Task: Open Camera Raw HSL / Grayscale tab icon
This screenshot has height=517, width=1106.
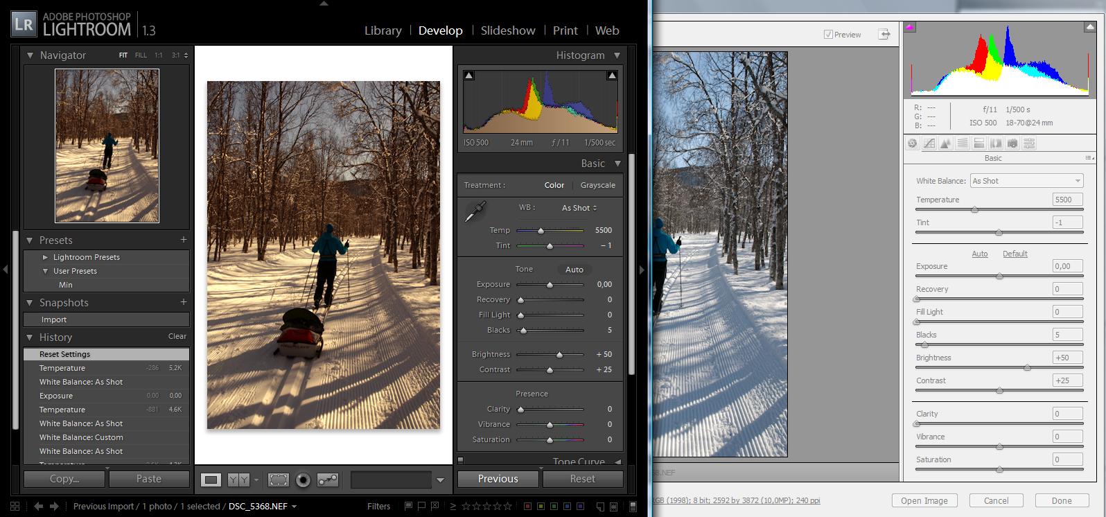Action: (x=963, y=143)
